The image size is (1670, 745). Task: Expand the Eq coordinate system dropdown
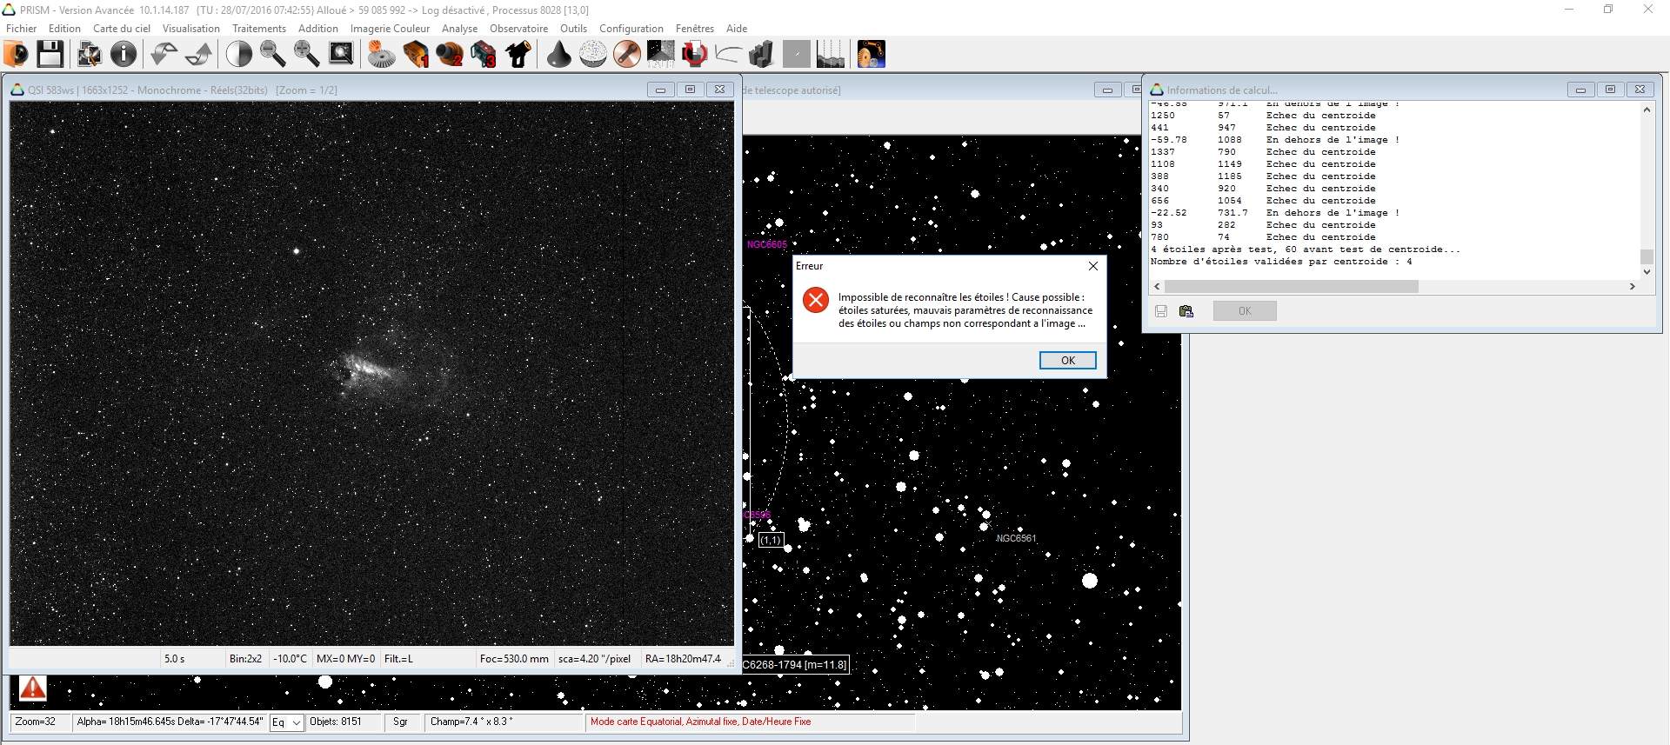coord(296,722)
